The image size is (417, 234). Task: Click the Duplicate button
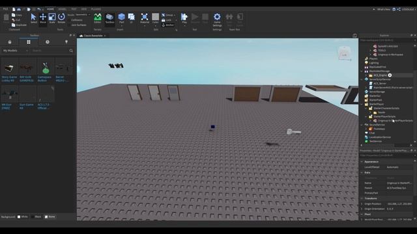pyautogui.click(x=19, y=25)
